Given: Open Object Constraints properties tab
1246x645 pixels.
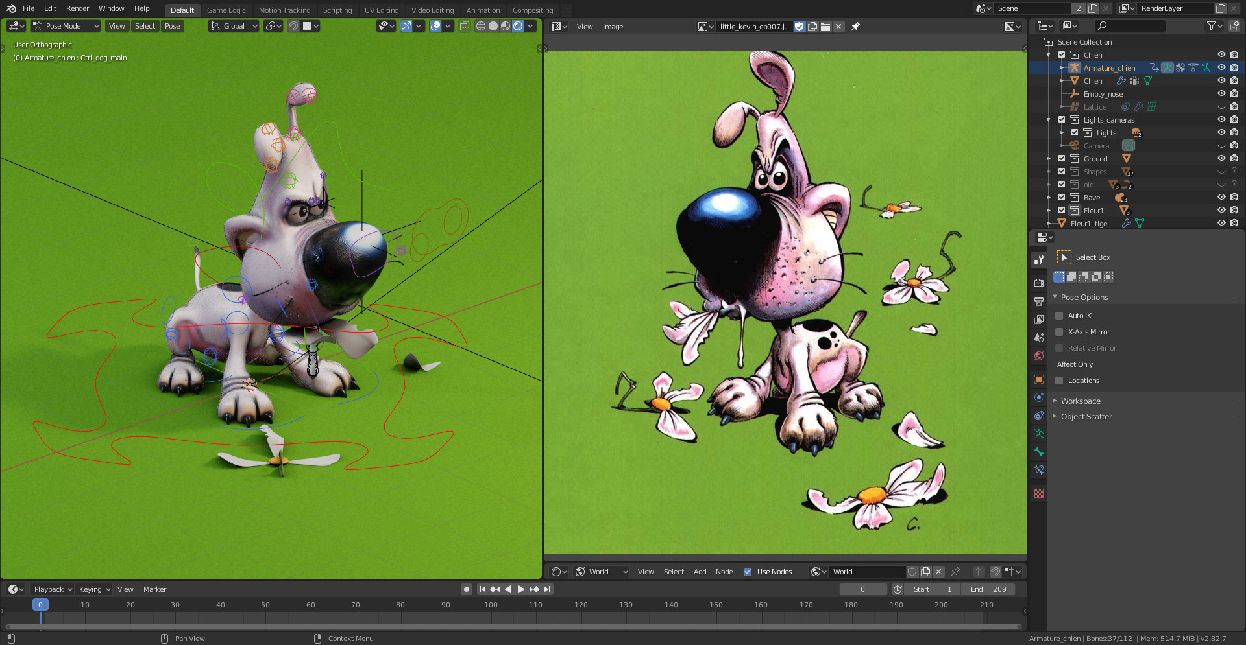Looking at the screenshot, I should 1039,416.
